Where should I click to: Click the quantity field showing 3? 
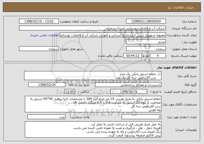point(141,117)
